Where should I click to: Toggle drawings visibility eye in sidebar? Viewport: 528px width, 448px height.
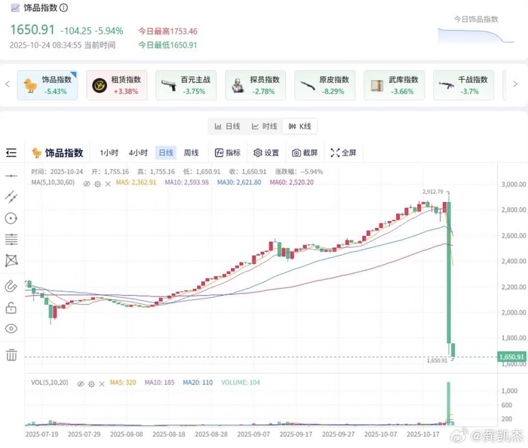[11, 329]
